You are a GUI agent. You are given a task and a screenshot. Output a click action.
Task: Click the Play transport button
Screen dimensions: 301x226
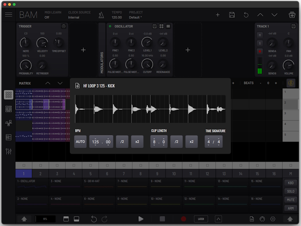coord(141,219)
